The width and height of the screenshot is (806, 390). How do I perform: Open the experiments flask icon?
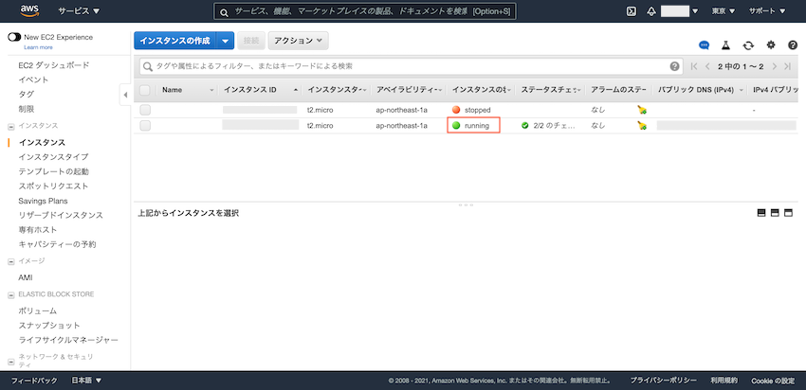(x=725, y=45)
